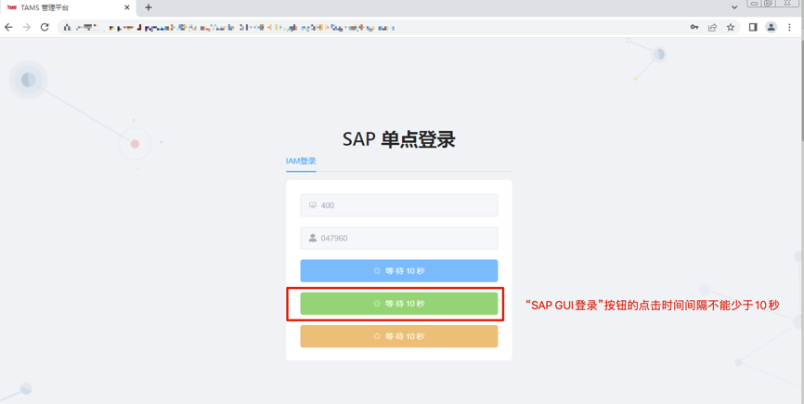Click the site info icon before URL

coord(67,27)
